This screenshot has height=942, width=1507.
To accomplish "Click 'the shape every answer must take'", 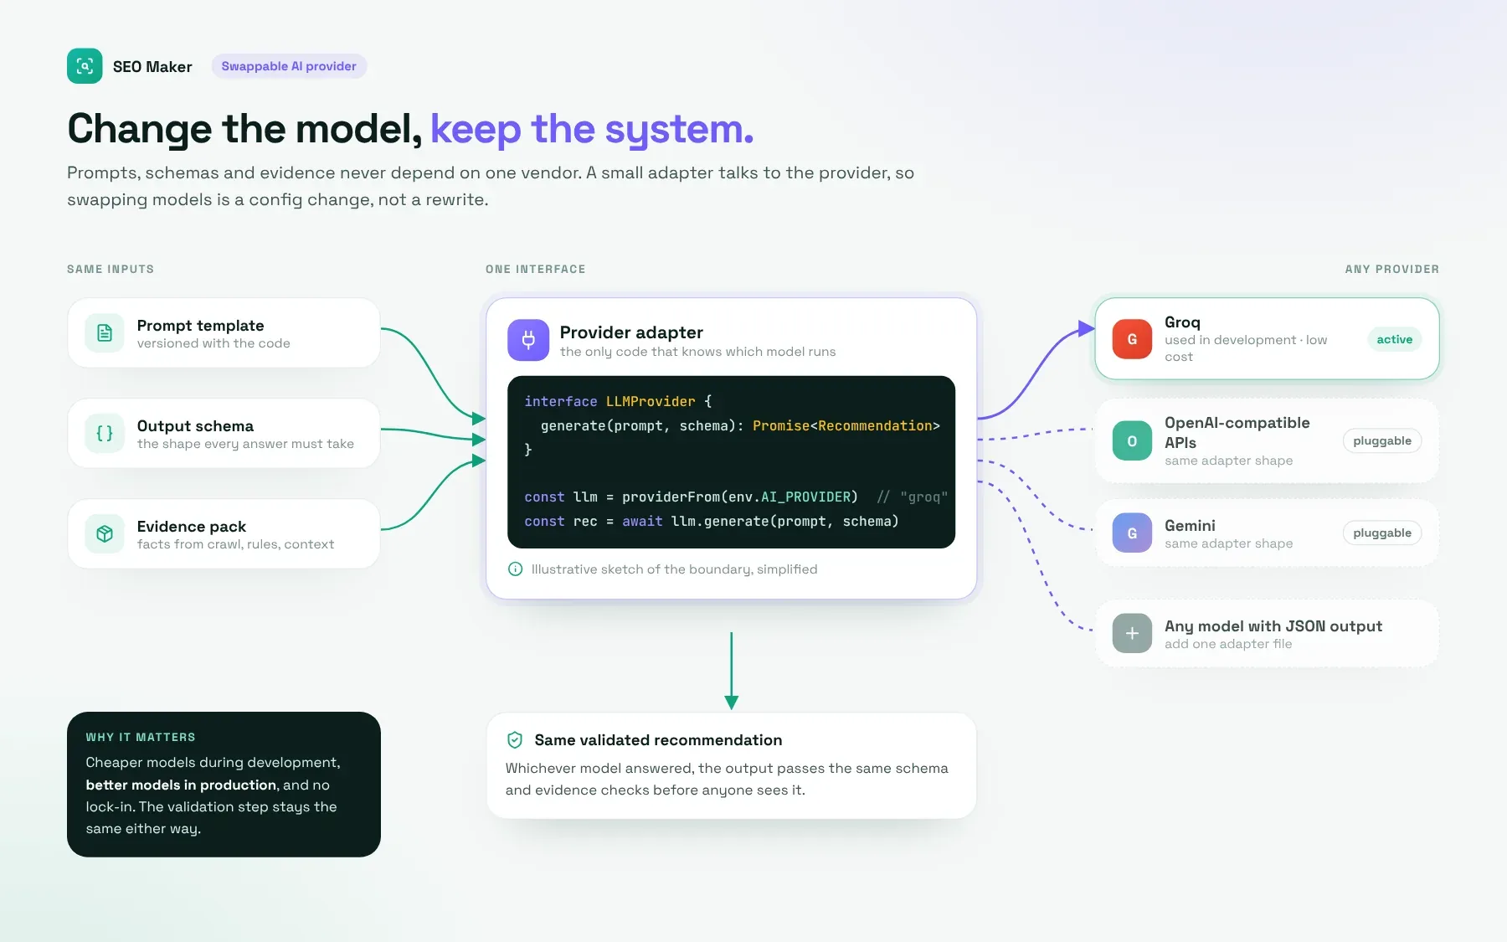I will [245, 444].
